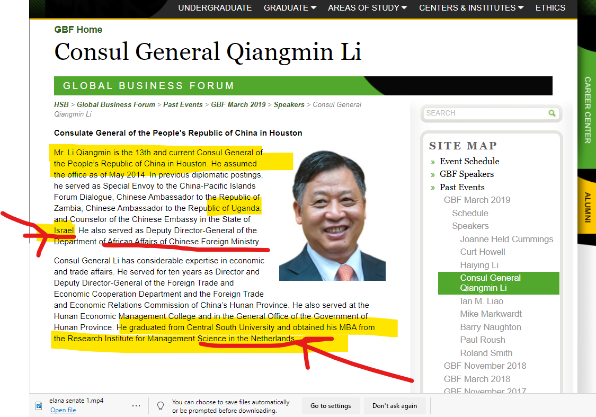Viewport: 596px width, 417px height.
Task: Open the download options three-dot menu
Action: 136,405
